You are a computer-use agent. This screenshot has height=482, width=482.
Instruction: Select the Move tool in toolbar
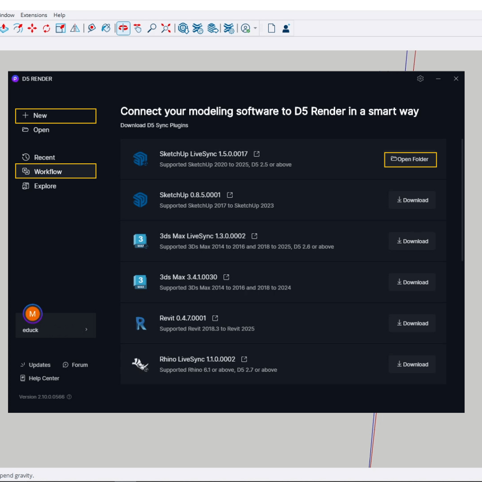point(32,29)
